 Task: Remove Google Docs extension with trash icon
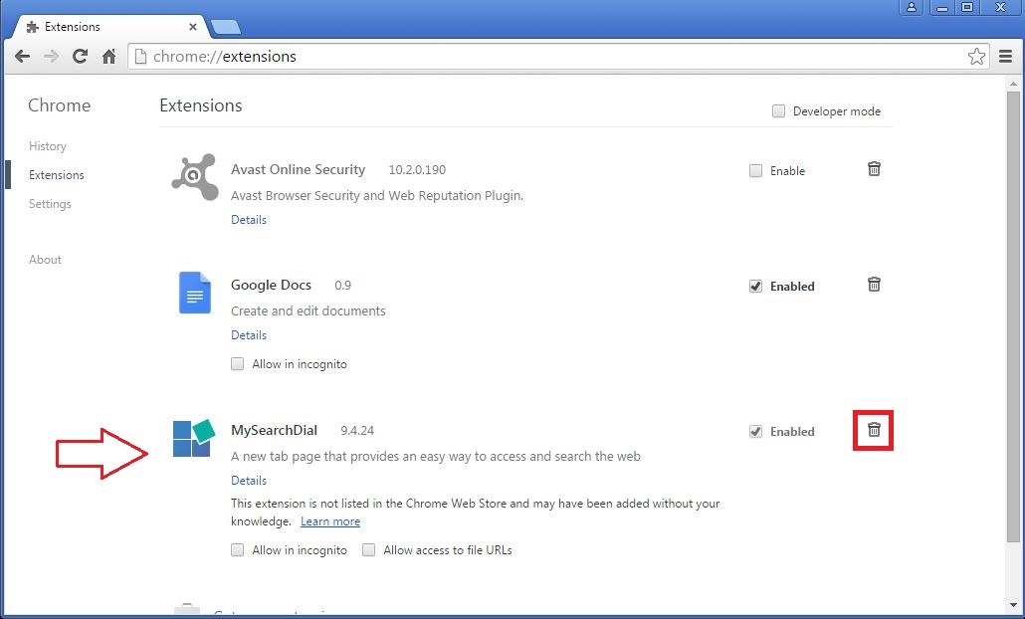pos(874,284)
